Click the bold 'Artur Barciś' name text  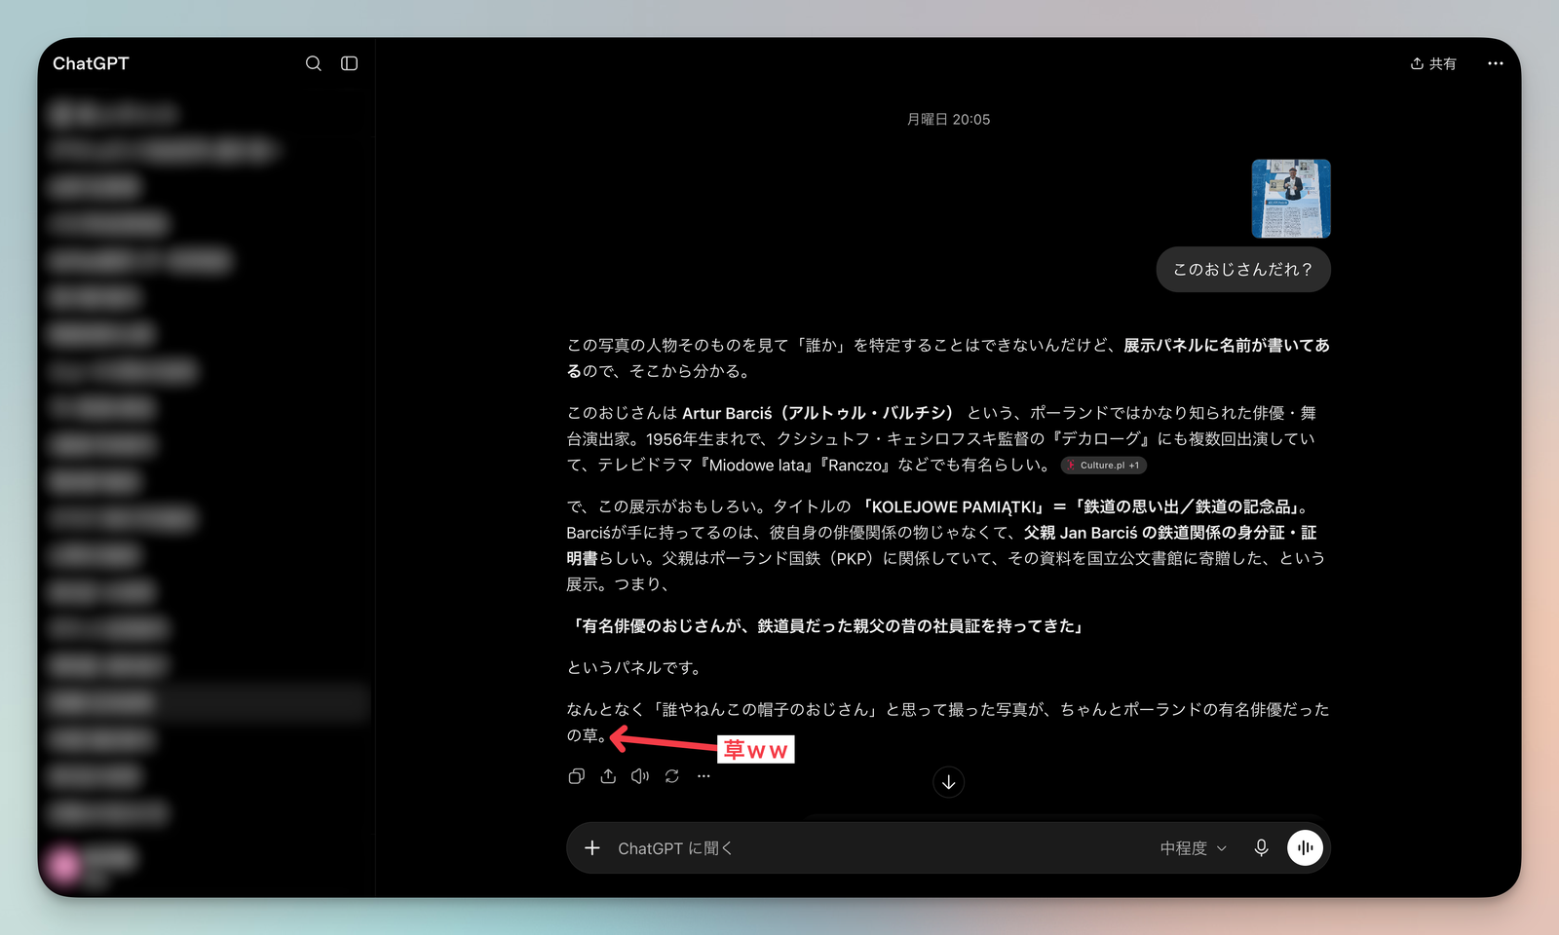(727, 413)
